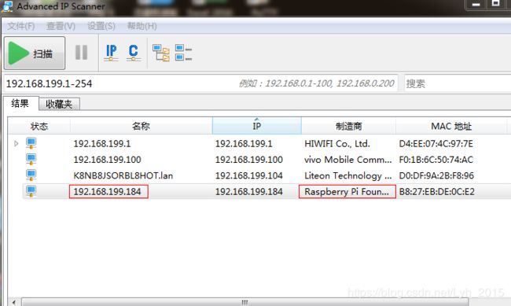Screen dimensions: 511x306
Task: Switch to the 结果 tab
Action: pos(20,103)
